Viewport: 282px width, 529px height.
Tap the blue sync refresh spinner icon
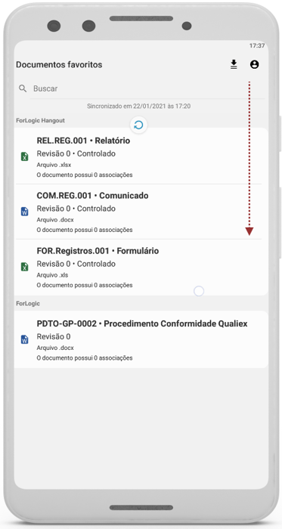click(138, 125)
